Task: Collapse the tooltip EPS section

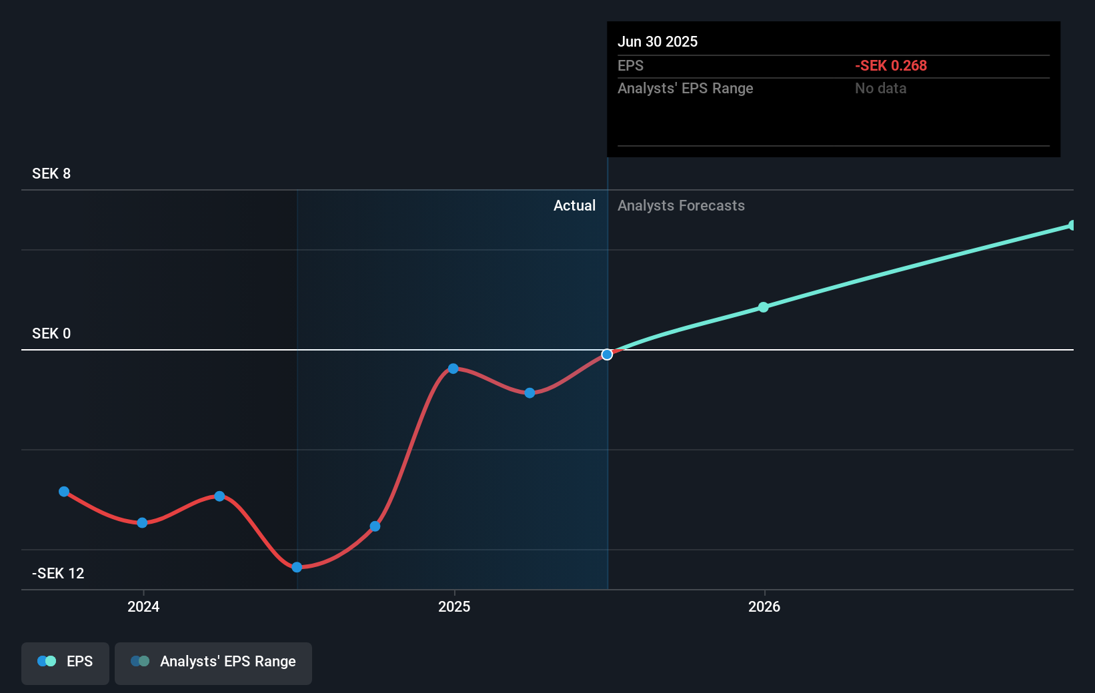Action: tap(630, 65)
